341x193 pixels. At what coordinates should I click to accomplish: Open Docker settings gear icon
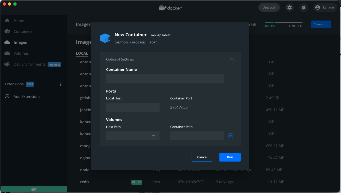(289, 7)
